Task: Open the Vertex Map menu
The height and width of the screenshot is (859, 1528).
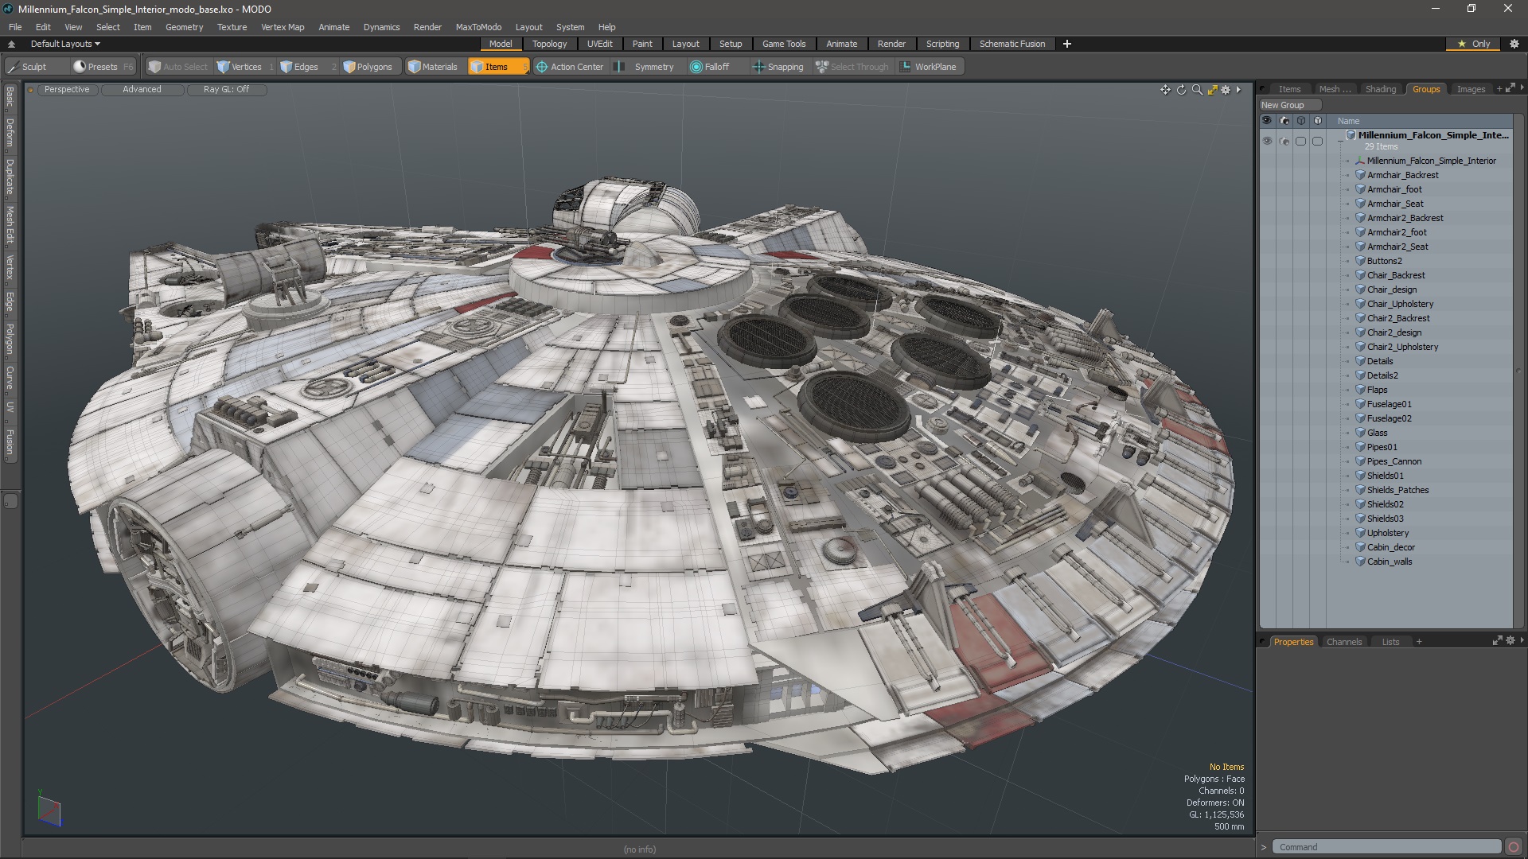Action: point(283,27)
